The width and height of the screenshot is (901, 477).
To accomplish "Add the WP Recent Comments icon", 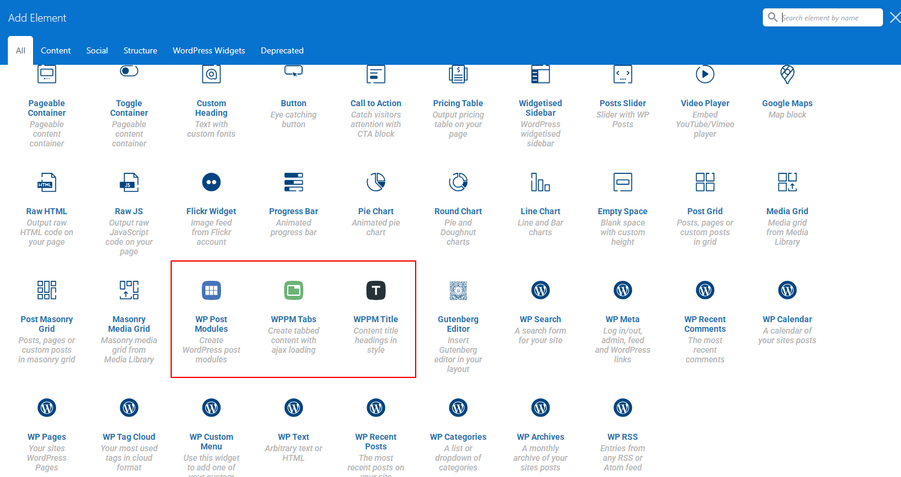I will (x=705, y=290).
